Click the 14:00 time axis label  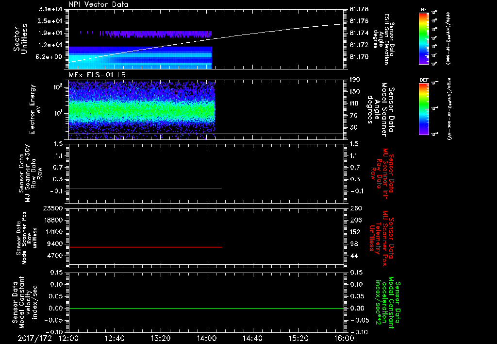pyautogui.click(x=207, y=338)
